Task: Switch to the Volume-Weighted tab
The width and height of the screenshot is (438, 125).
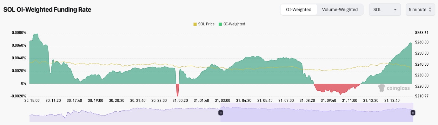Action: [x=340, y=10]
